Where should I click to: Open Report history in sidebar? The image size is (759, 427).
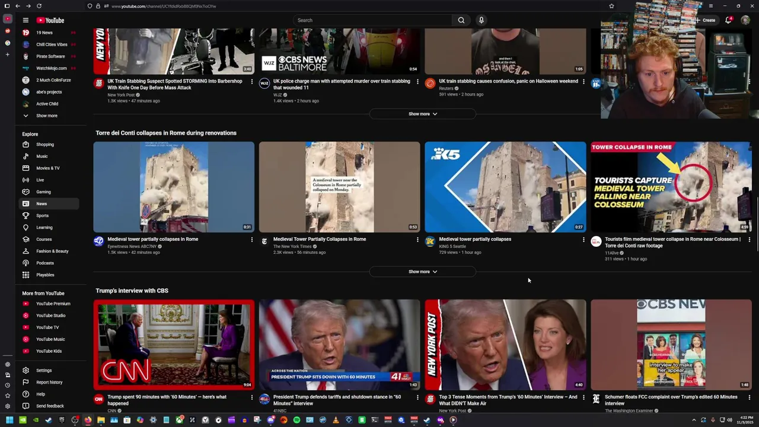[x=49, y=382]
